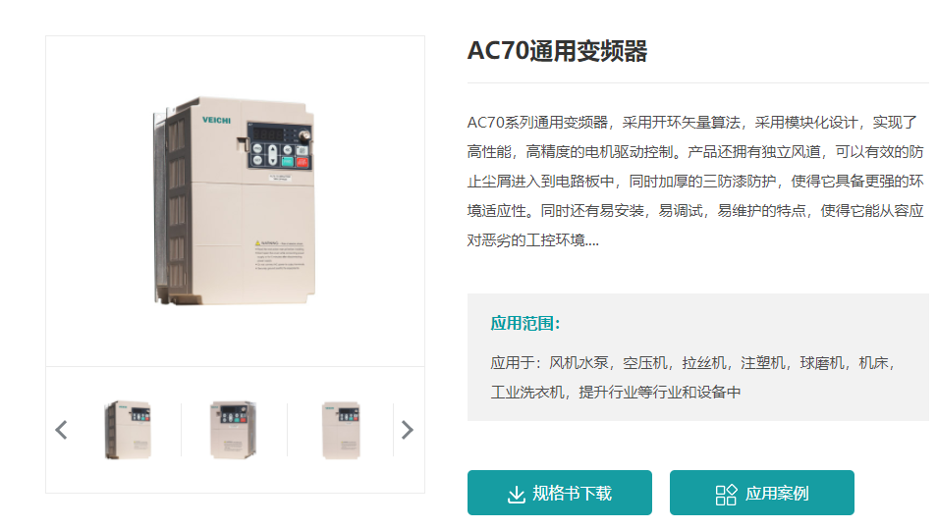Expand description at the trailing ellipsis after 工控环境

point(592,240)
